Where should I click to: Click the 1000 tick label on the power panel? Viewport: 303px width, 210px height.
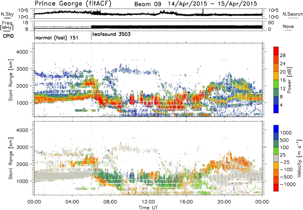22,103
